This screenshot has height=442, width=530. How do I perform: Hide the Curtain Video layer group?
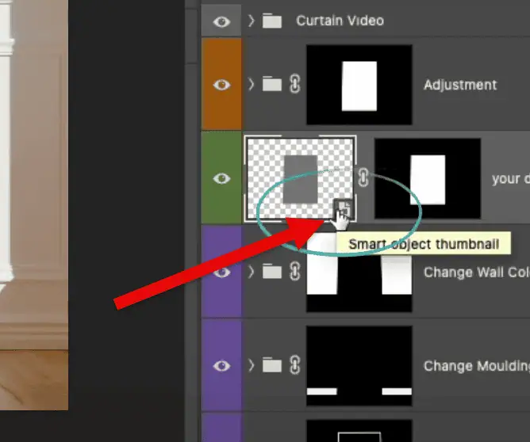[x=221, y=22]
